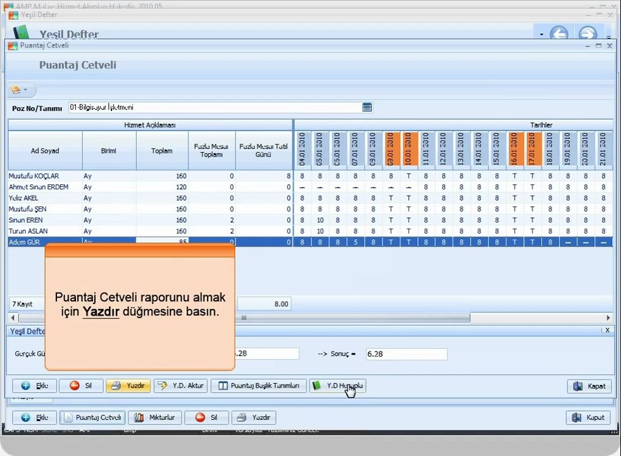Click the horizontal scrollbar thumb of the grid

pyautogui.click(x=244, y=318)
